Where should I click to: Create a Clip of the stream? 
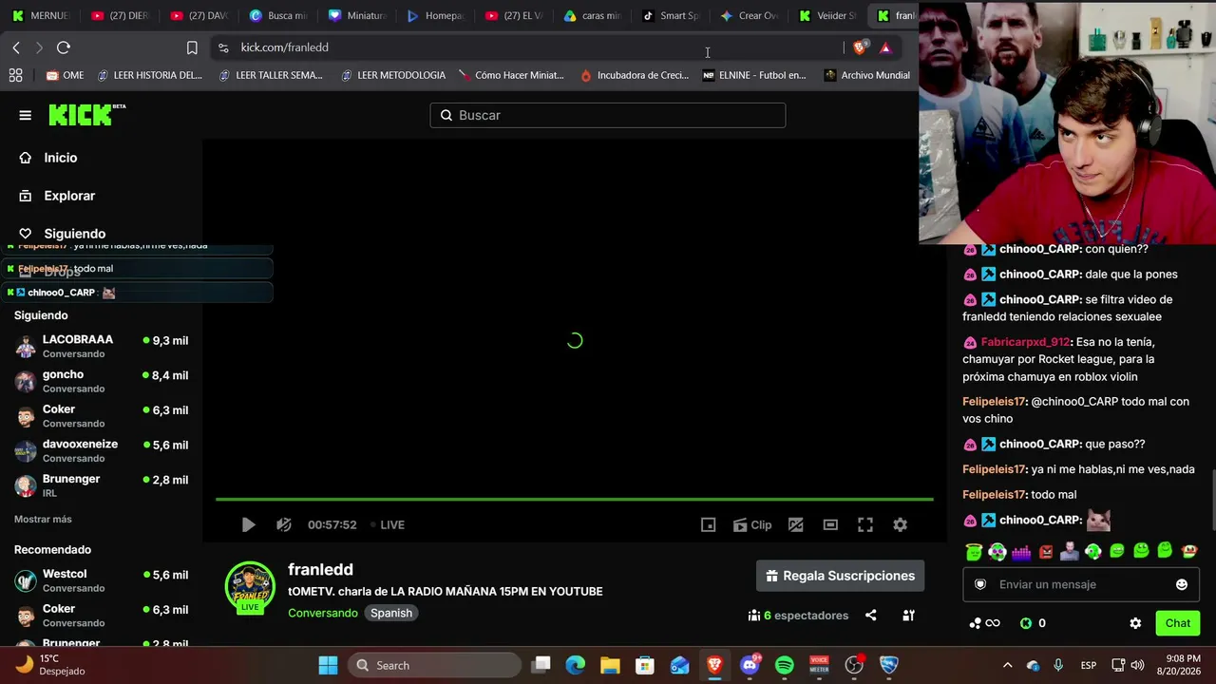tap(751, 524)
